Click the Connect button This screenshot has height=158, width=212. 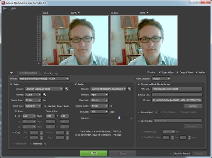(x=193, y=106)
